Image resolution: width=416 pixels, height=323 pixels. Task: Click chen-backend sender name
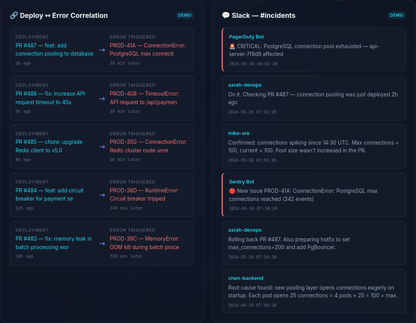coord(246,278)
